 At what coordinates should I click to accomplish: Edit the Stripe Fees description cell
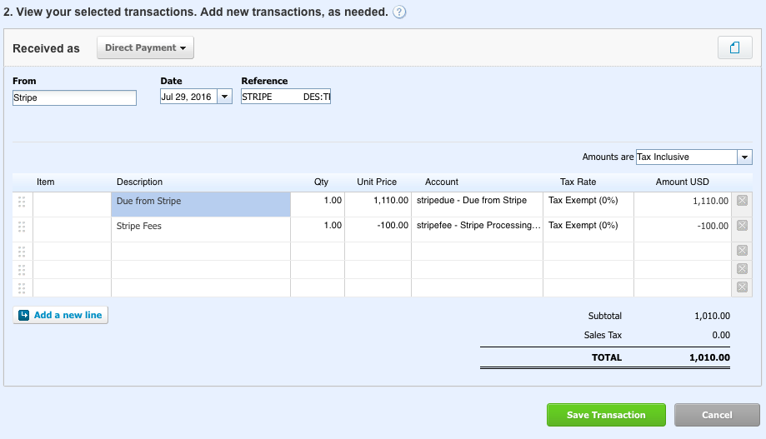point(201,229)
